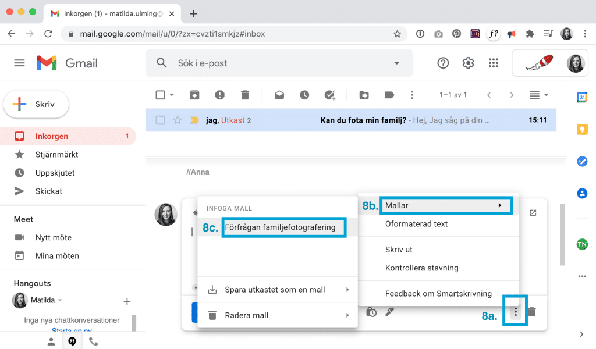Open the Google apps grid

(494, 63)
